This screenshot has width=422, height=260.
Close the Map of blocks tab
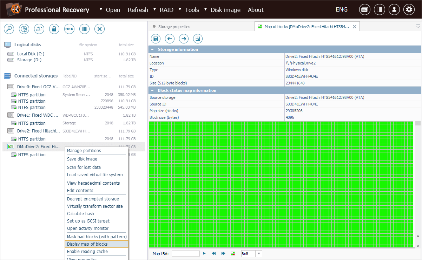[355, 27]
